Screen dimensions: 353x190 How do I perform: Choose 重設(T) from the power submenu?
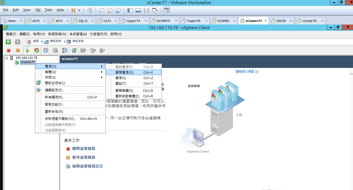coord(134,84)
